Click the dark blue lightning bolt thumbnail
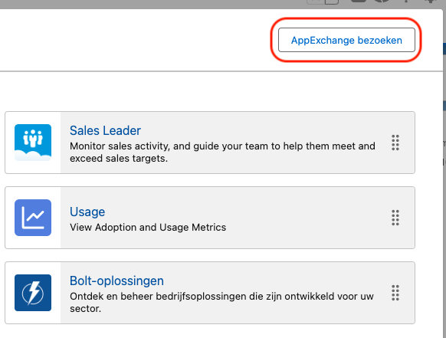Screen dimensions: 446x338 pyautogui.click(x=33, y=293)
